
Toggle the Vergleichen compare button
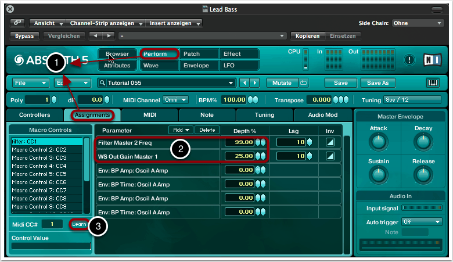point(64,36)
